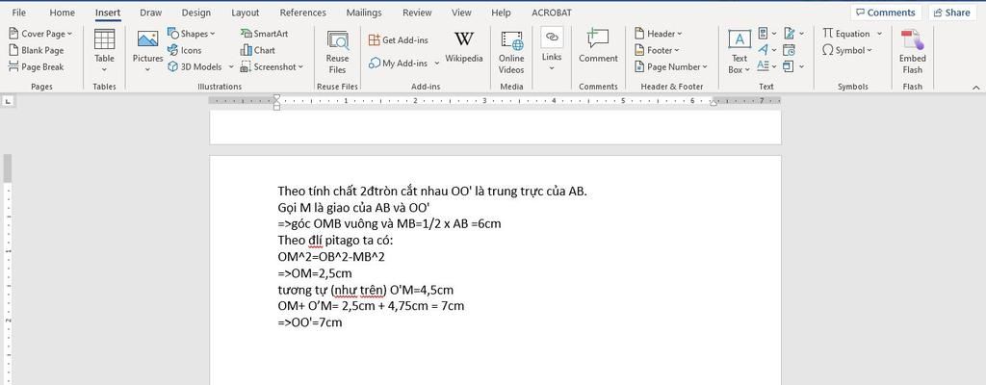The image size is (986, 385).
Task: Insert Date and Time
Action: 789,50
